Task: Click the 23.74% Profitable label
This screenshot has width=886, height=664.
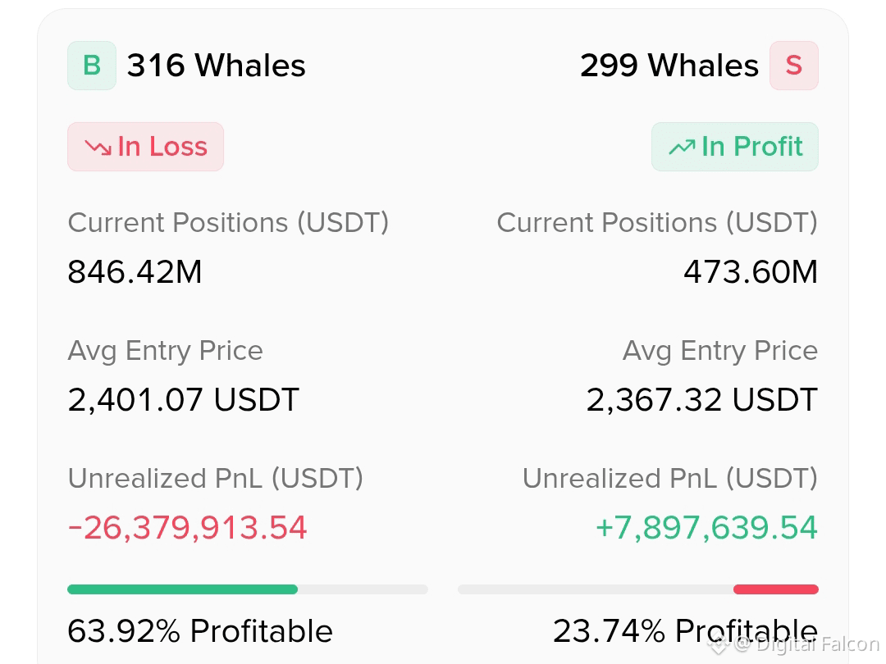Action: coord(685,631)
